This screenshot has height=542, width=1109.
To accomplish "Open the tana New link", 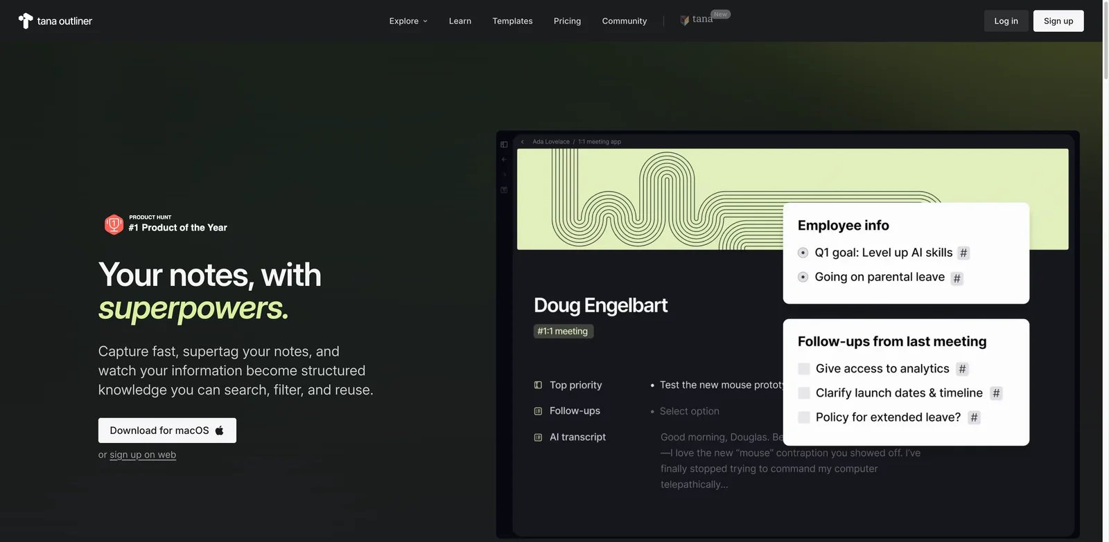I will point(705,19).
